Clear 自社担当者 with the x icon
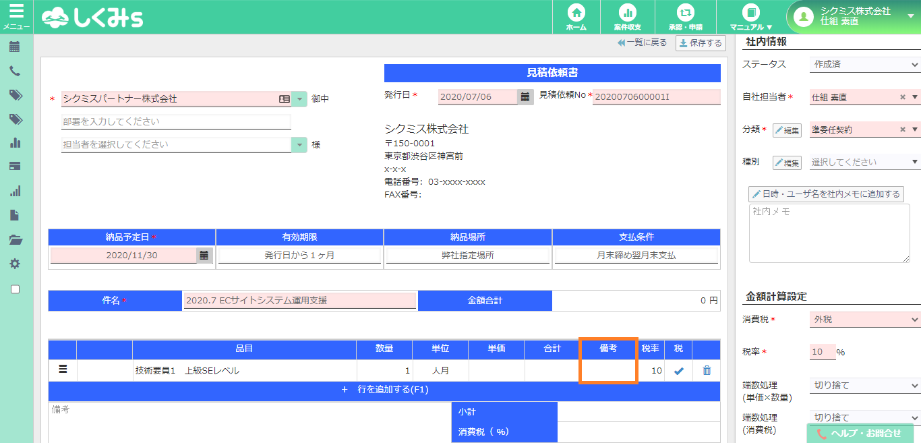The width and height of the screenshot is (921, 443). point(903,97)
